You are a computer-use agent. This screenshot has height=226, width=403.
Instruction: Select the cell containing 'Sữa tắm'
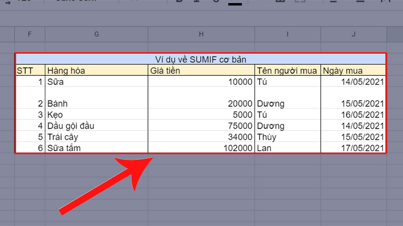pyautogui.click(x=96, y=148)
